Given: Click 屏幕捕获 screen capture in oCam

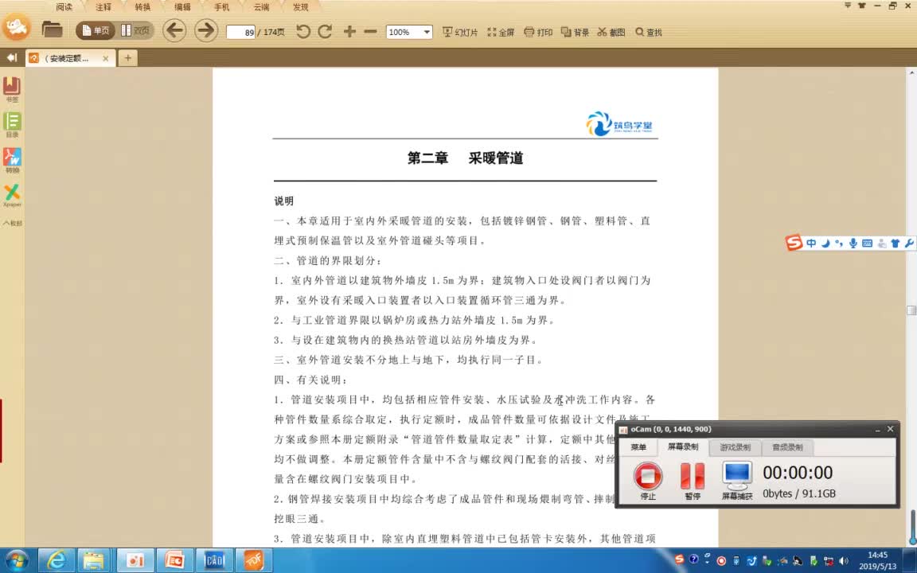Looking at the screenshot, I should point(737,481).
